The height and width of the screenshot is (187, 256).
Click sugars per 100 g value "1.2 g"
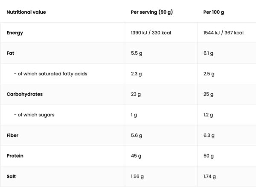pos(209,115)
